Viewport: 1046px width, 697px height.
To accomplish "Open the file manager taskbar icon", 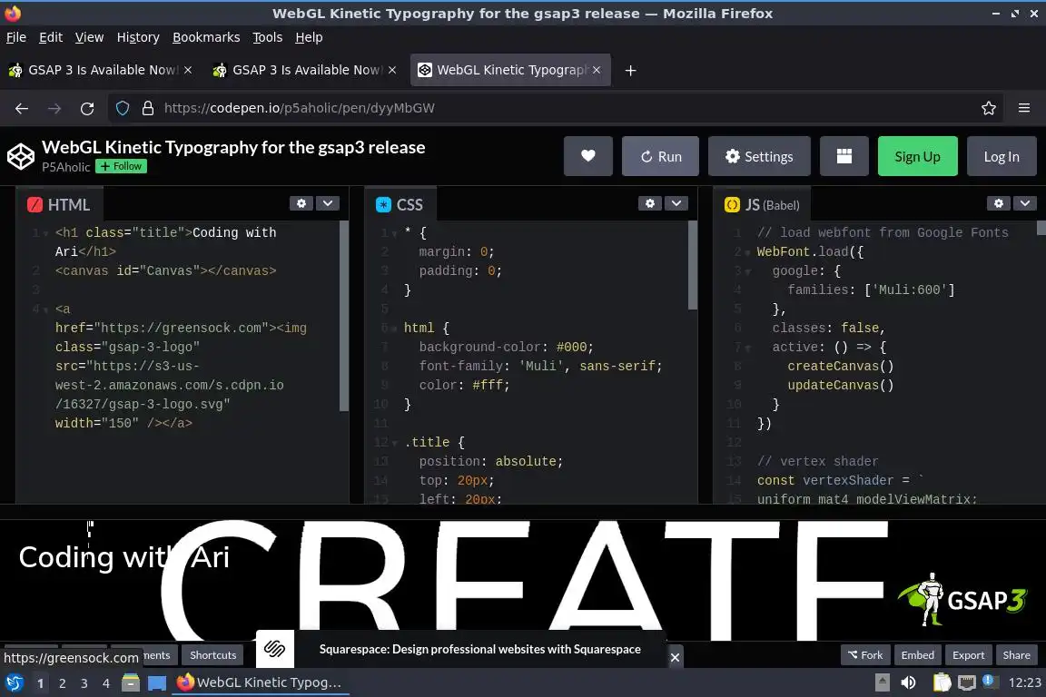I will pyautogui.click(x=131, y=682).
